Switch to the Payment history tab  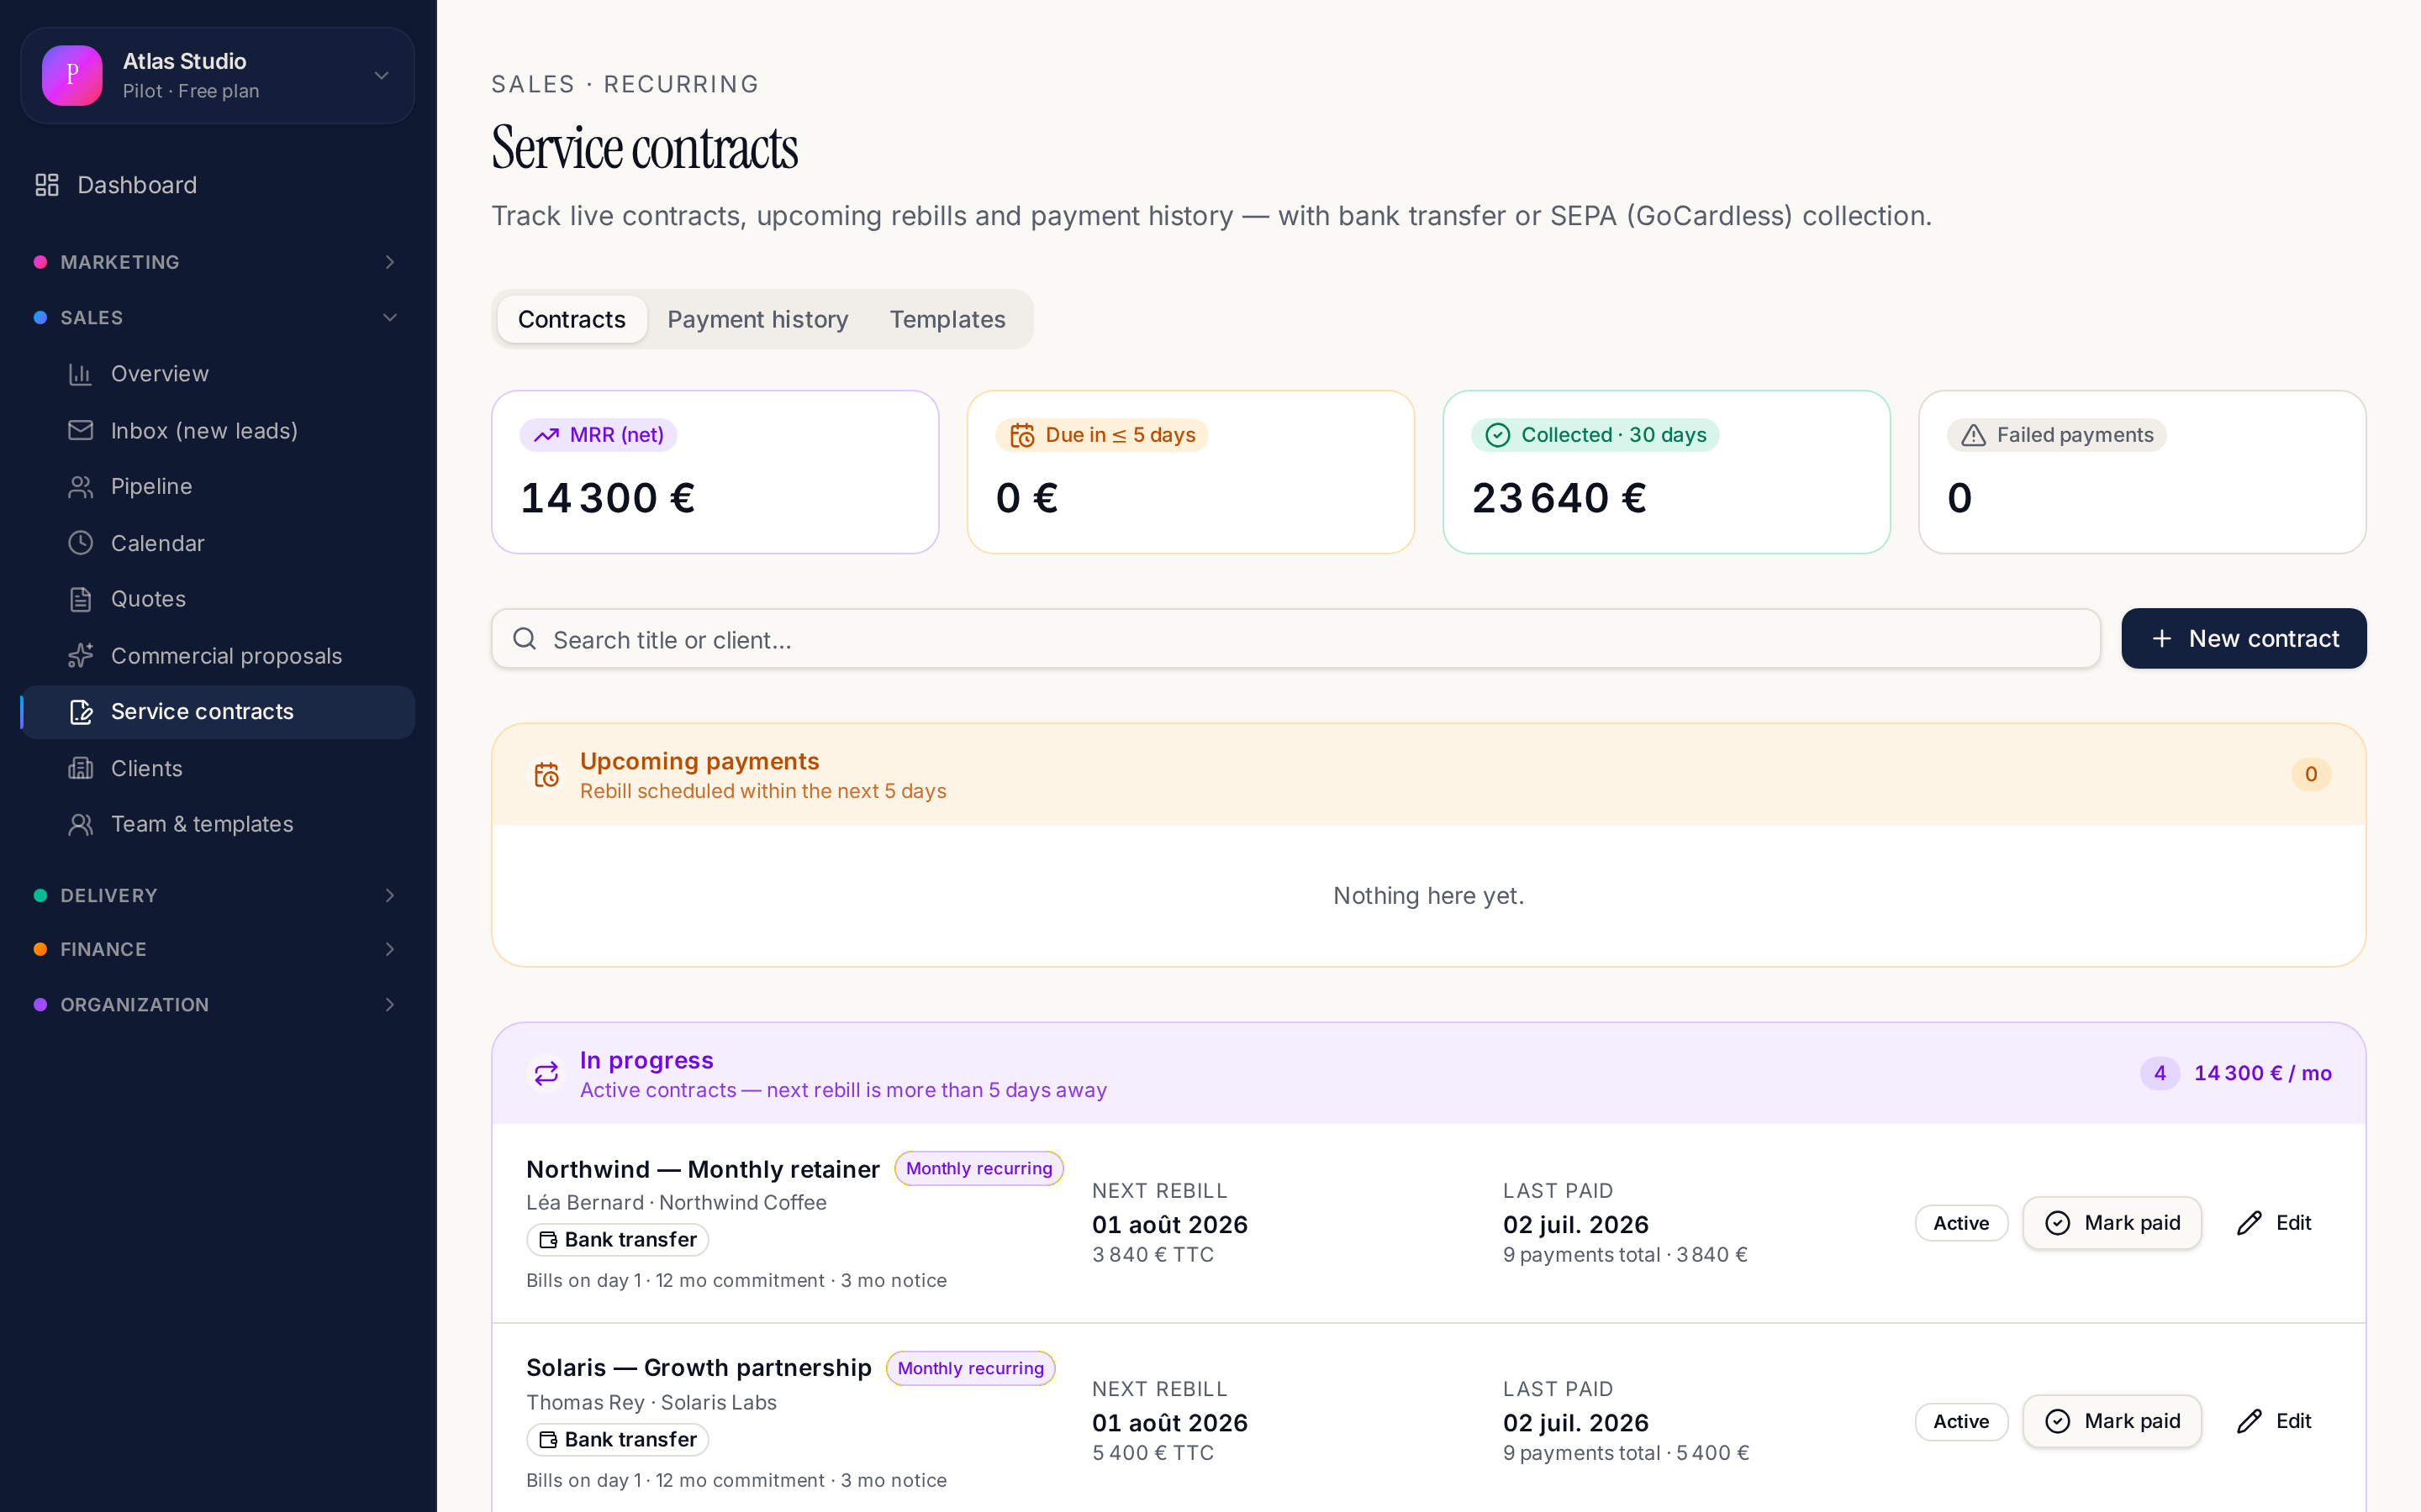(x=757, y=319)
